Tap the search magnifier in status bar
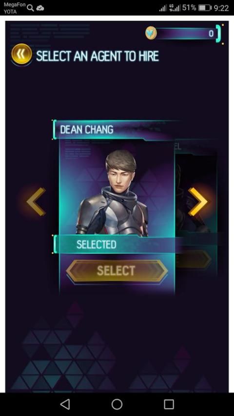The image size is (234, 416). [30, 8]
